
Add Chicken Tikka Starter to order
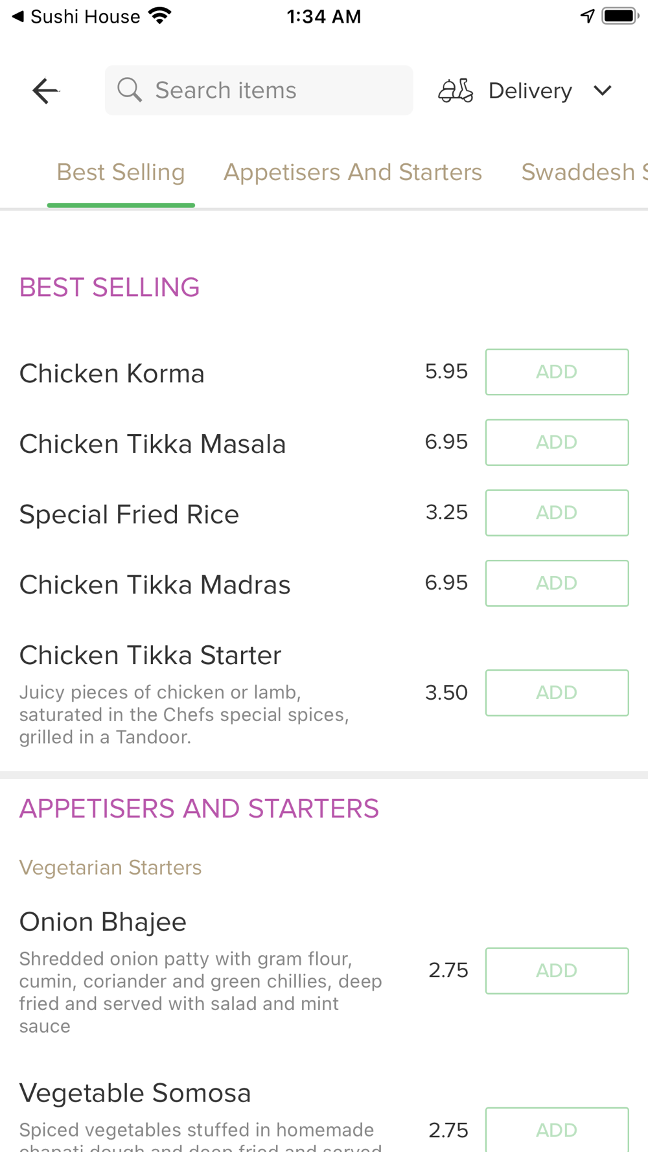[557, 693]
